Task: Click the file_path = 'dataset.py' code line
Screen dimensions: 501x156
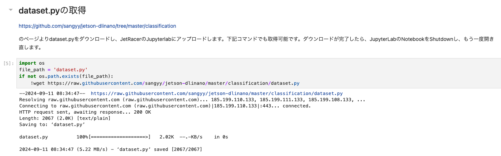Action: pos(53,69)
